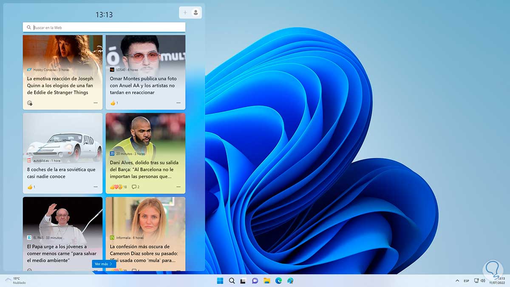Screen dimensions: 510x287
Task: Focus the 'Buscar en la Web' search field
Action: coord(104,27)
